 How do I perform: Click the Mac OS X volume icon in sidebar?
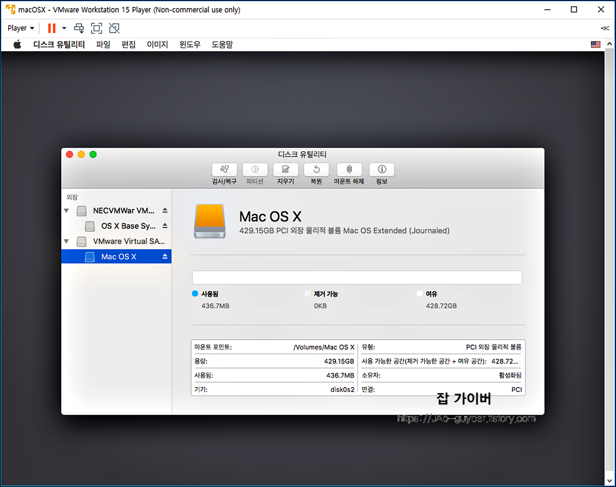tap(90, 257)
